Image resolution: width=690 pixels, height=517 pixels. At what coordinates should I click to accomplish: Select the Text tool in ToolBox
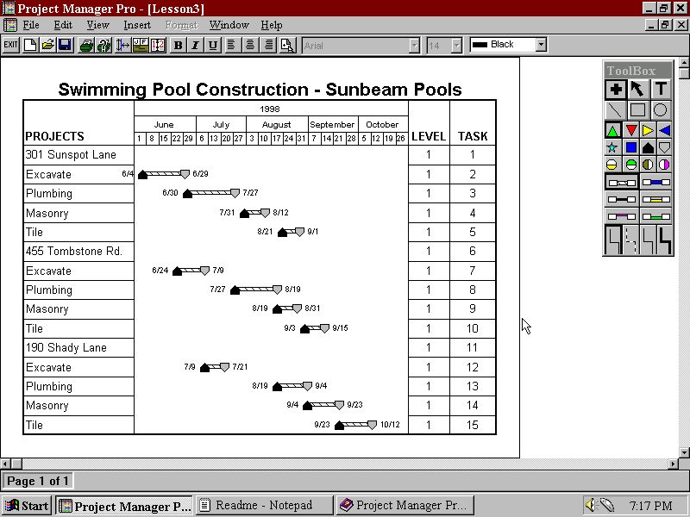point(661,89)
